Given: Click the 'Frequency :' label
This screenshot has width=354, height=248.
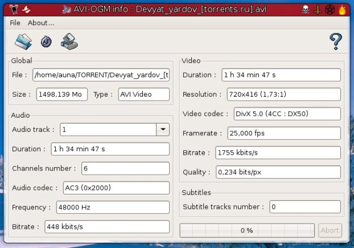Looking at the screenshot, I should pos(31,207).
